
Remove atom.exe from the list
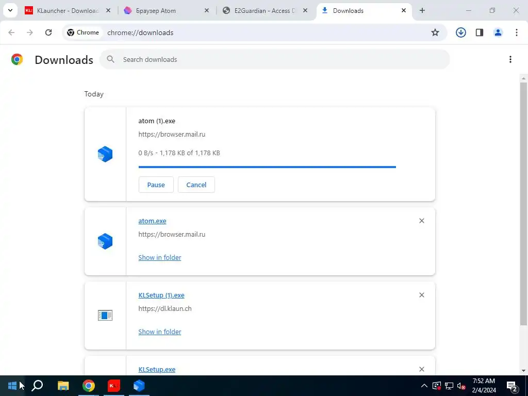422,221
